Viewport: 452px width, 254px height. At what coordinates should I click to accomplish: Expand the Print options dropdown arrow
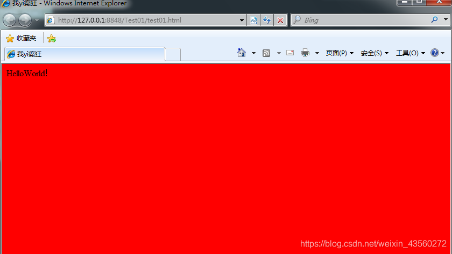click(317, 53)
